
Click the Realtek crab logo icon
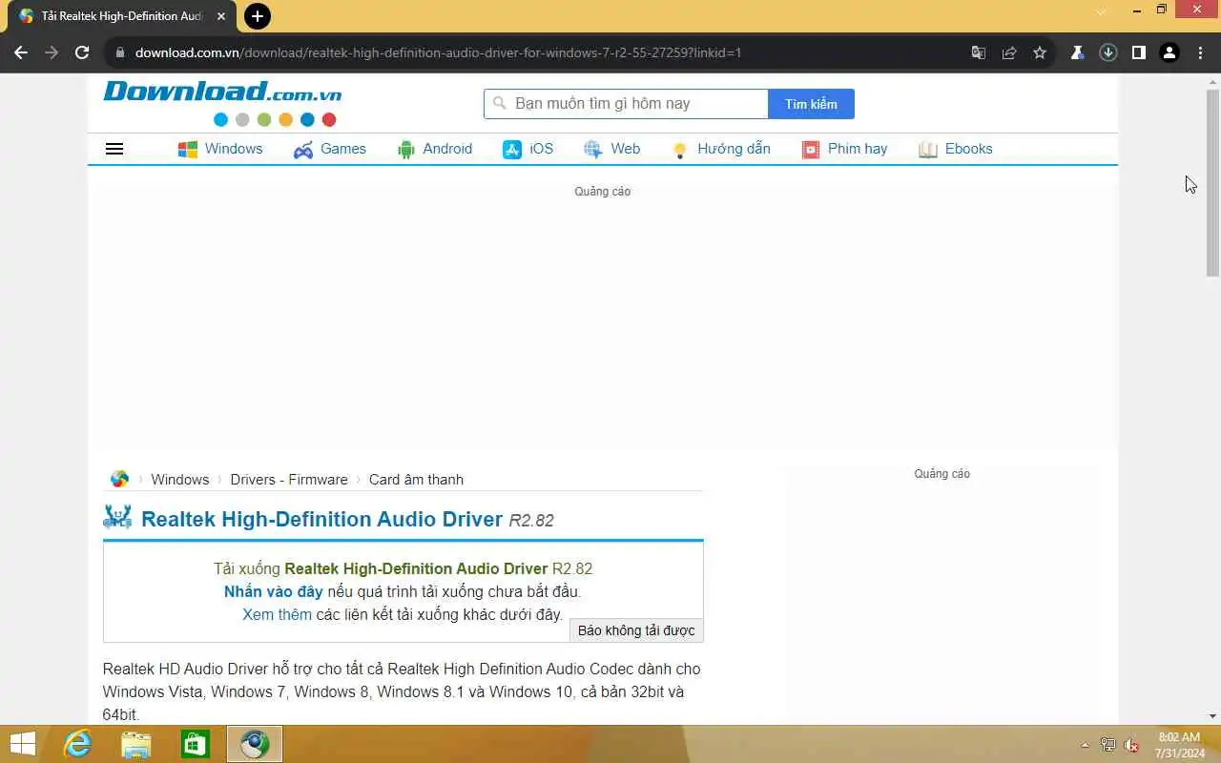tap(117, 517)
